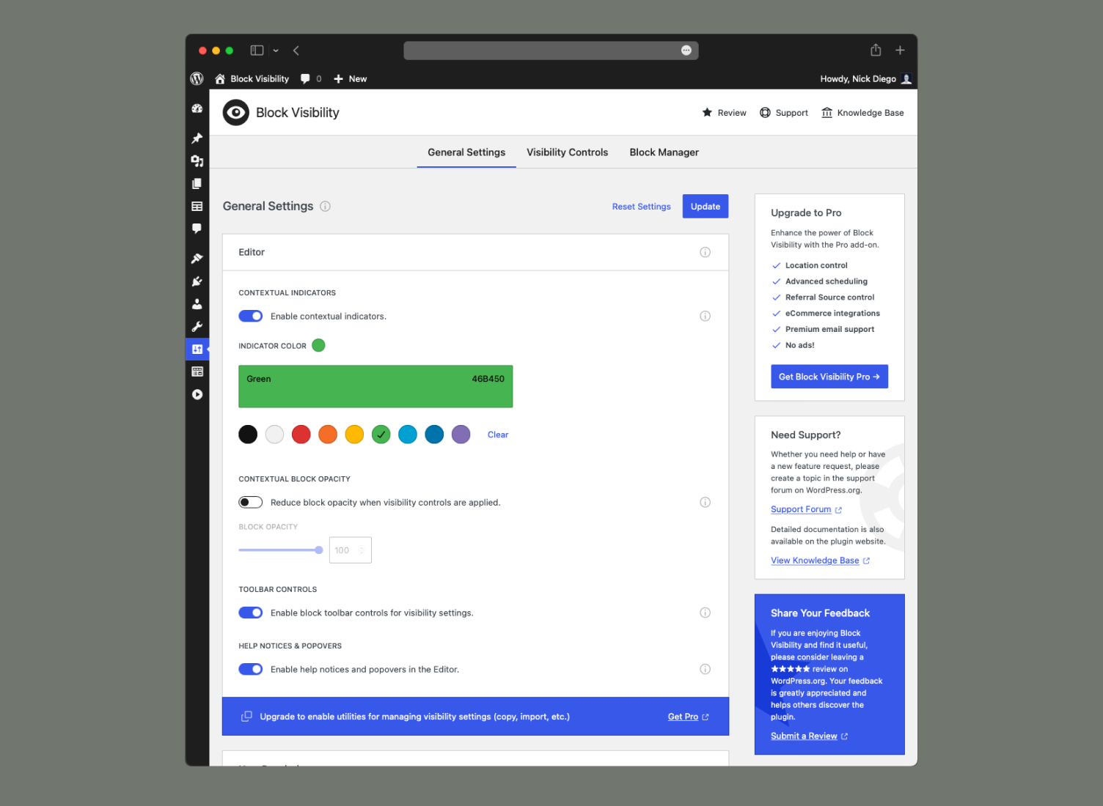
Task: Open the layout-grid sidebar icon below Settings
Action: click(197, 371)
